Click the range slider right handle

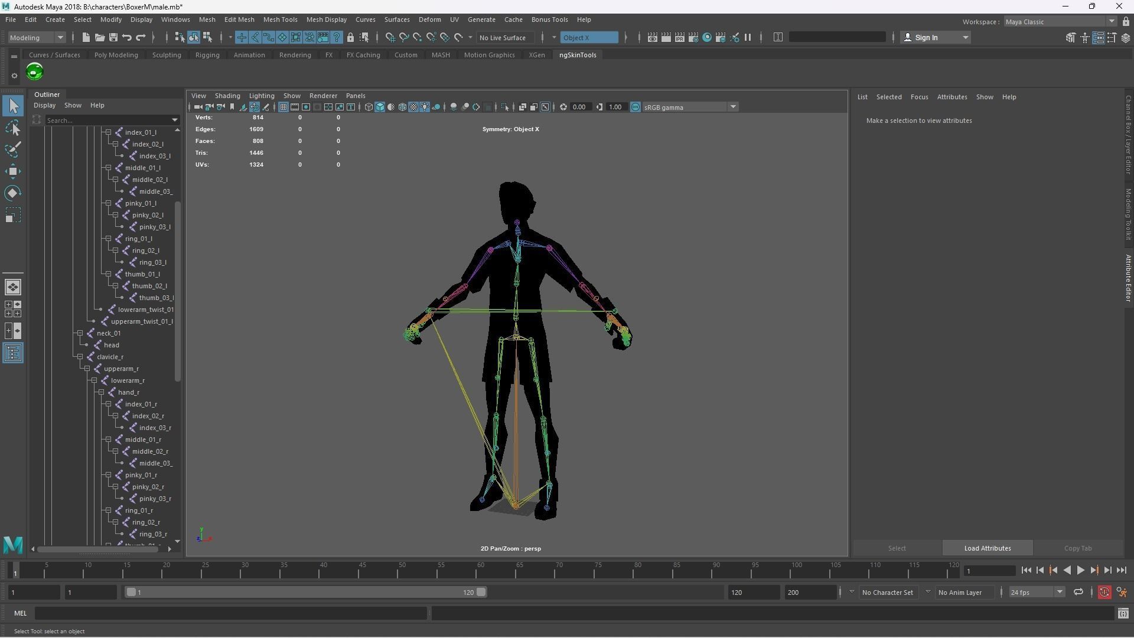tap(481, 593)
